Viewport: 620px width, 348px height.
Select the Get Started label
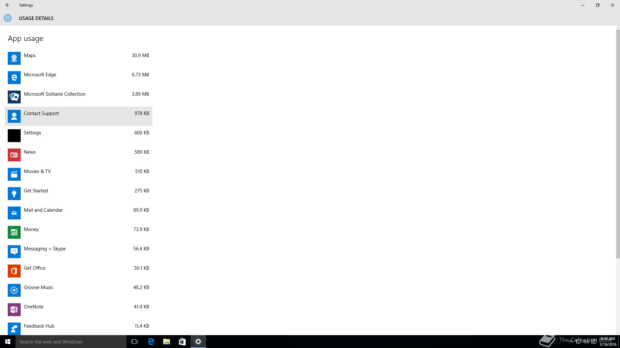36,191
